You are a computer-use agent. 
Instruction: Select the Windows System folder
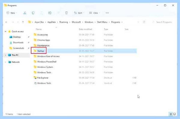click(x=85, y=67)
